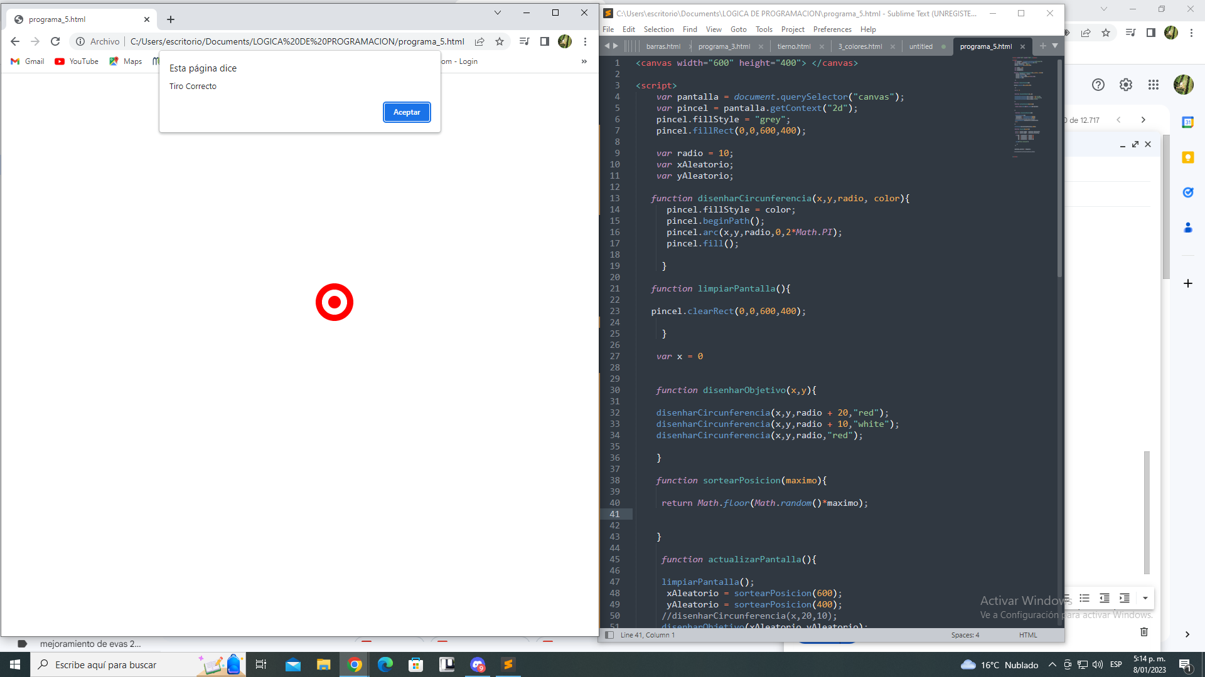Open the Gmail bookmark

(x=28, y=61)
